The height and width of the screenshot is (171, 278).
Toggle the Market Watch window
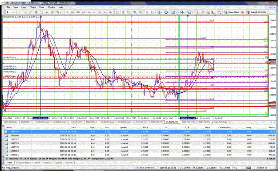pos(197,12)
